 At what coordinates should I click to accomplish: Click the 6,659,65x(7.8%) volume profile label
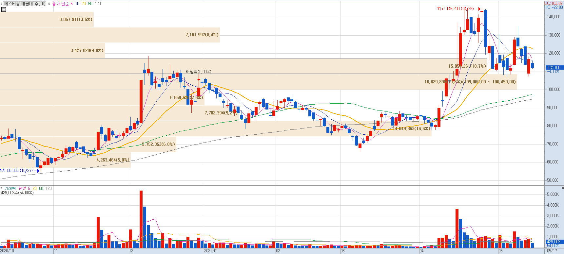tap(186, 97)
